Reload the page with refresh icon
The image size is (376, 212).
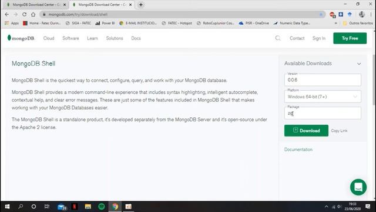point(24,14)
